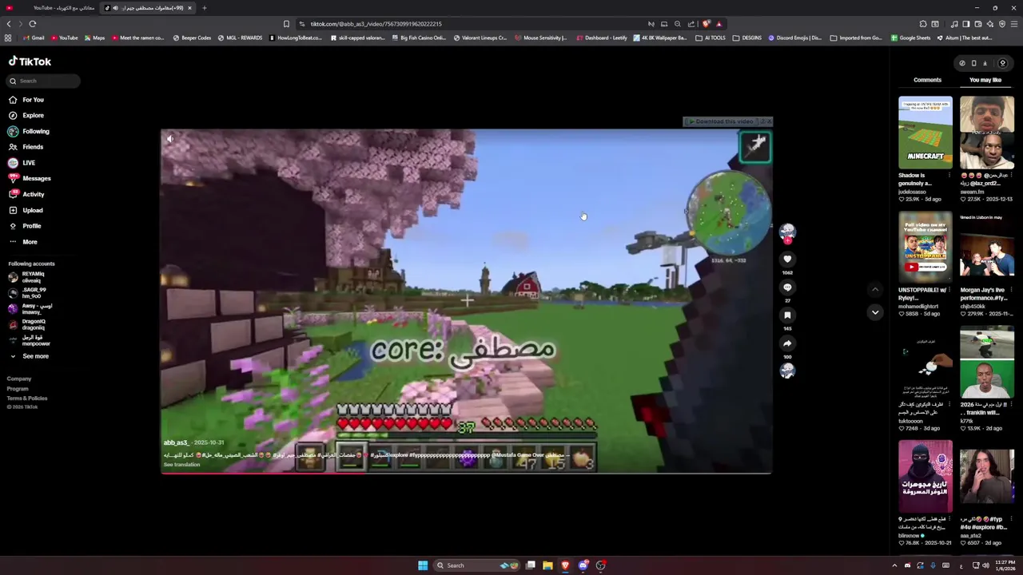Open the Shadow is genuinely Minecraft thumbnail
Image resolution: width=1023 pixels, height=575 pixels.
pos(925,133)
